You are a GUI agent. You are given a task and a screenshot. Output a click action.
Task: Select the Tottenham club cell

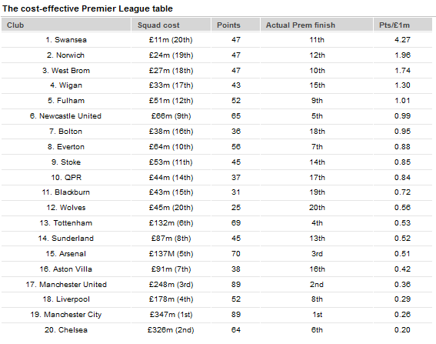(x=66, y=223)
